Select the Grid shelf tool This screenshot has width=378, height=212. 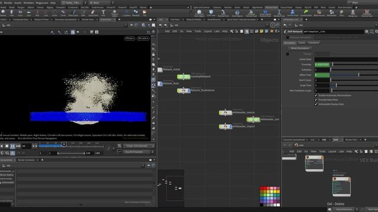point(29,12)
